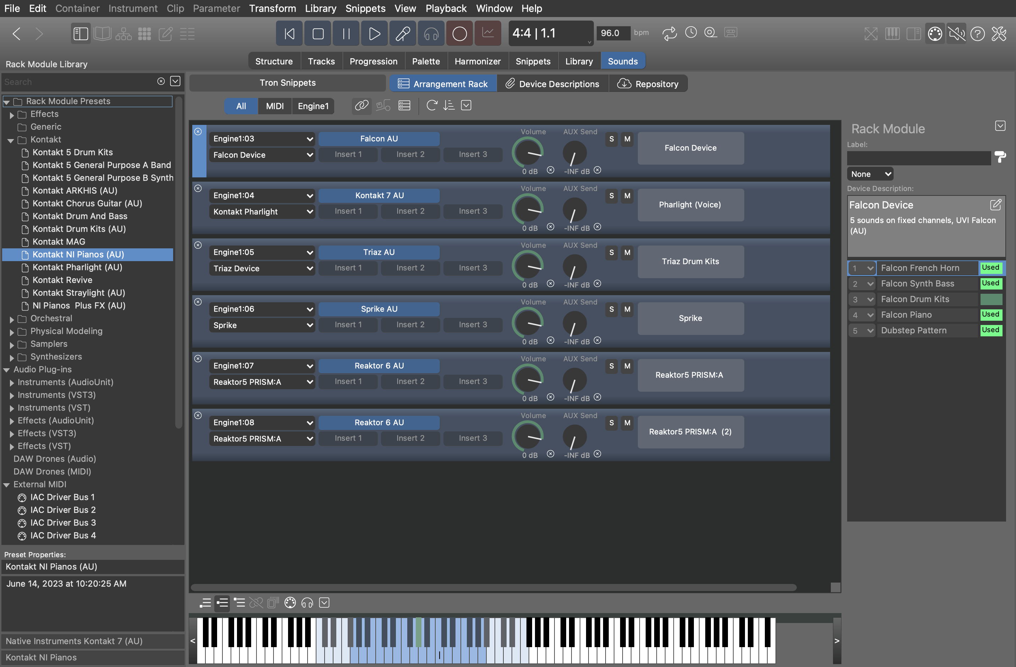Click the link chain icon in the rack toolbar
Image resolution: width=1016 pixels, height=667 pixels.
tap(361, 105)
